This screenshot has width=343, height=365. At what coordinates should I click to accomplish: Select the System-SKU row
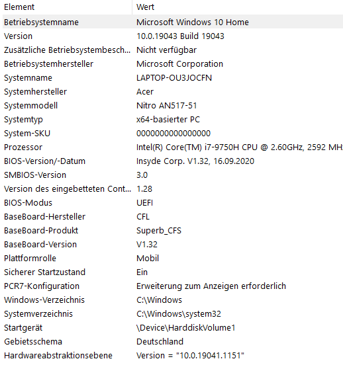pos(173,133)
